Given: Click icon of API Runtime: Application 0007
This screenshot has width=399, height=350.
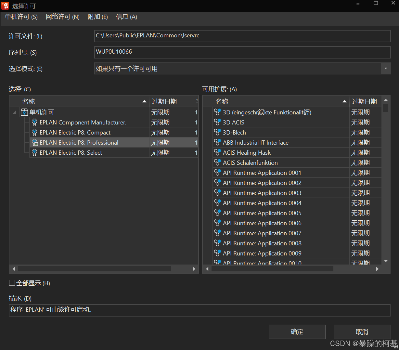Looking at the screenshot, I should click(x=217, y=233).
